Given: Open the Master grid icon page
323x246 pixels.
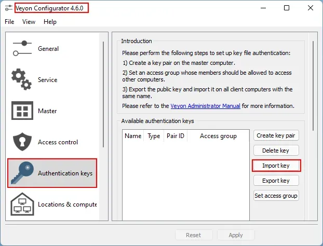Looking at the screenshot, I should (22, 111).
